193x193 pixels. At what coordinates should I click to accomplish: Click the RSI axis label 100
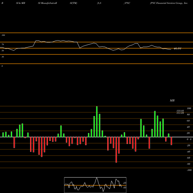[x=3, y=35]
